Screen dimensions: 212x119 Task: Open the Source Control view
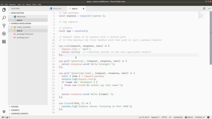(4, 26)
